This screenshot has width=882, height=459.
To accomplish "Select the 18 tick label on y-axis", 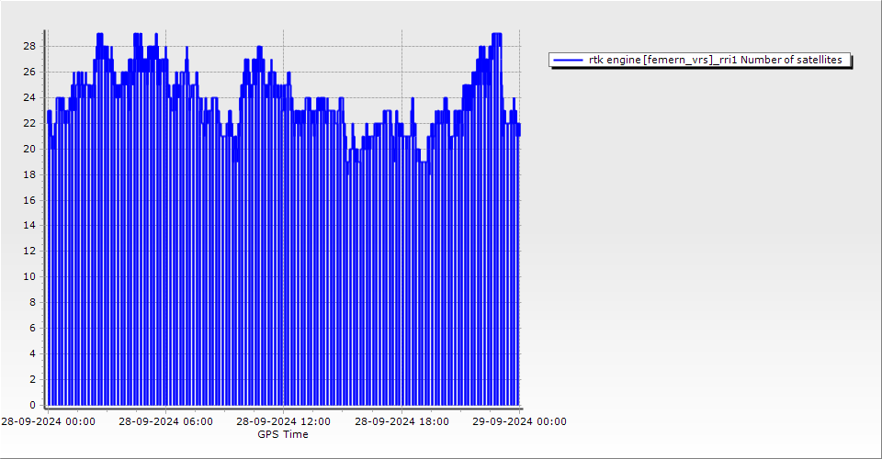I will pyautogui.click(x=29, y=174).
